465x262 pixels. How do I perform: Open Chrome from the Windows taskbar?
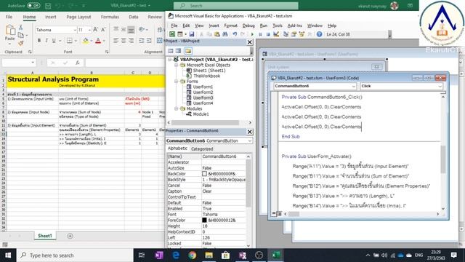pyautogui.click(x=192, y=255)
